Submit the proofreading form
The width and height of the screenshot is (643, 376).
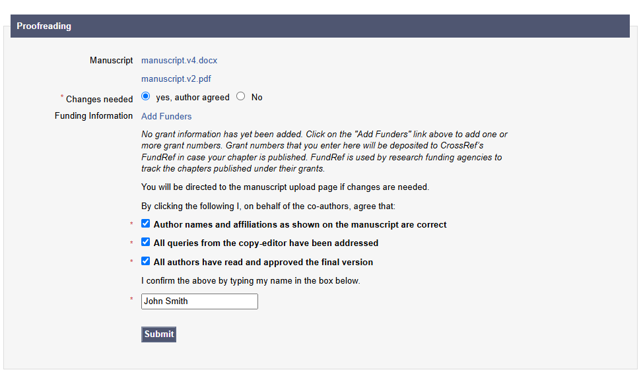click(x=158, y=334)
